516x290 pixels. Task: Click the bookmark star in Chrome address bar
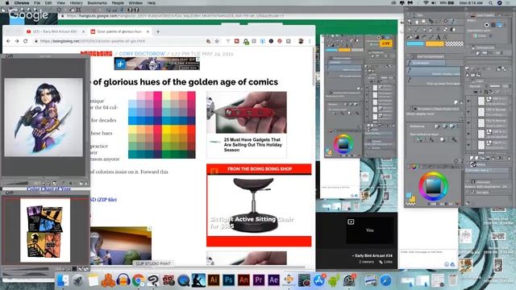pyautogui.click(x=217, y=41)
